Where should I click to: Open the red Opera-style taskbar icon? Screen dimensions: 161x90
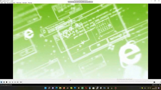(x=86, y=88)
